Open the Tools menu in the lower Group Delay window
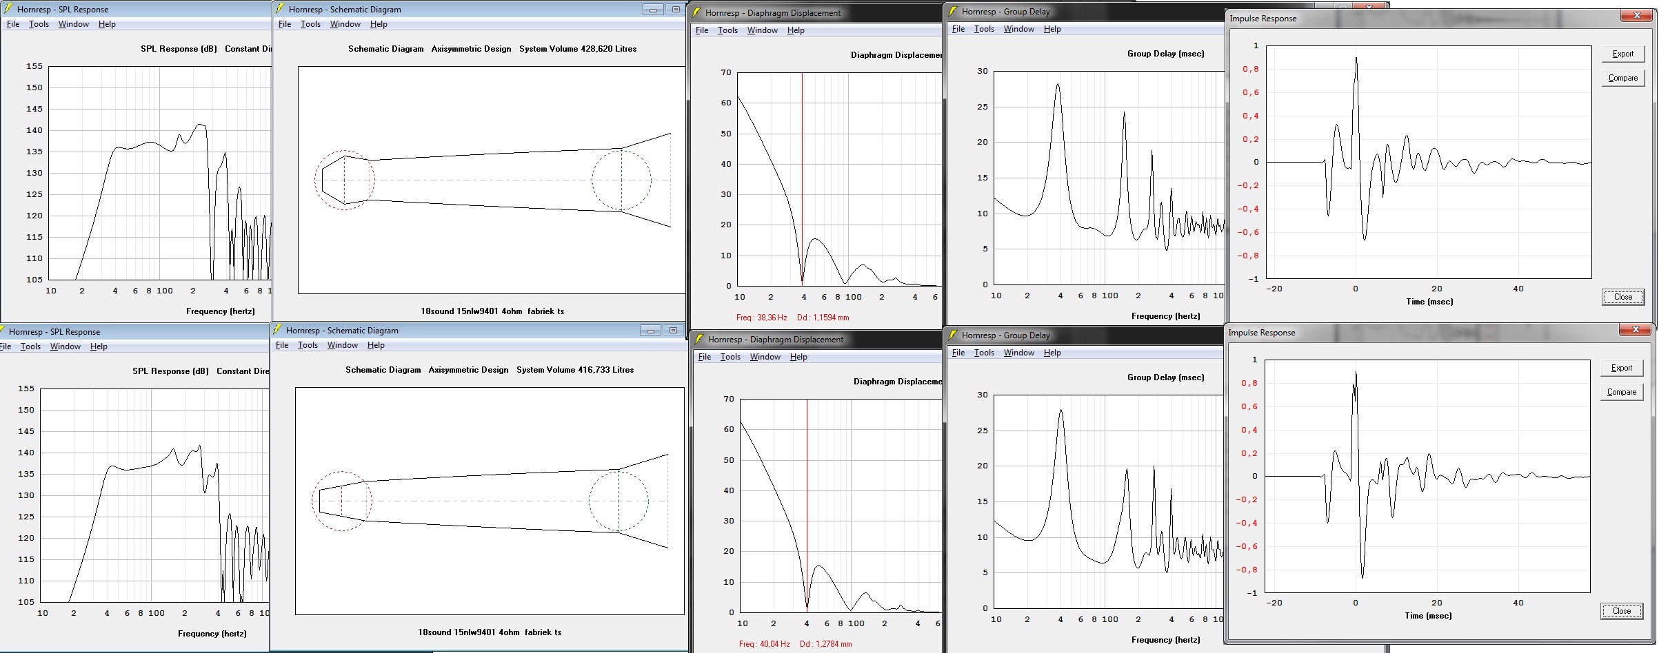Screen dimensions: 1659x653 coord(984,353)
